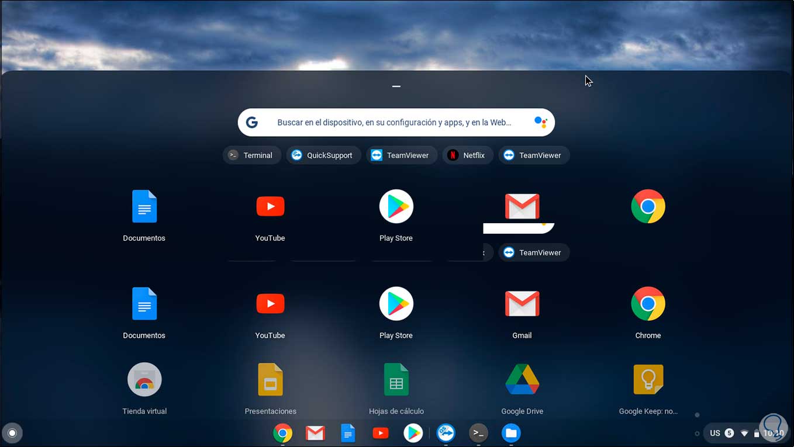Open TeamViewer chip between QuickSupport and Netflix
This screenshot has width=794, height=447.
(x=402, y=155)
